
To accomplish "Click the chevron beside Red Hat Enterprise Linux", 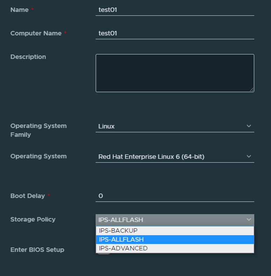I will (x=249, y=156).
